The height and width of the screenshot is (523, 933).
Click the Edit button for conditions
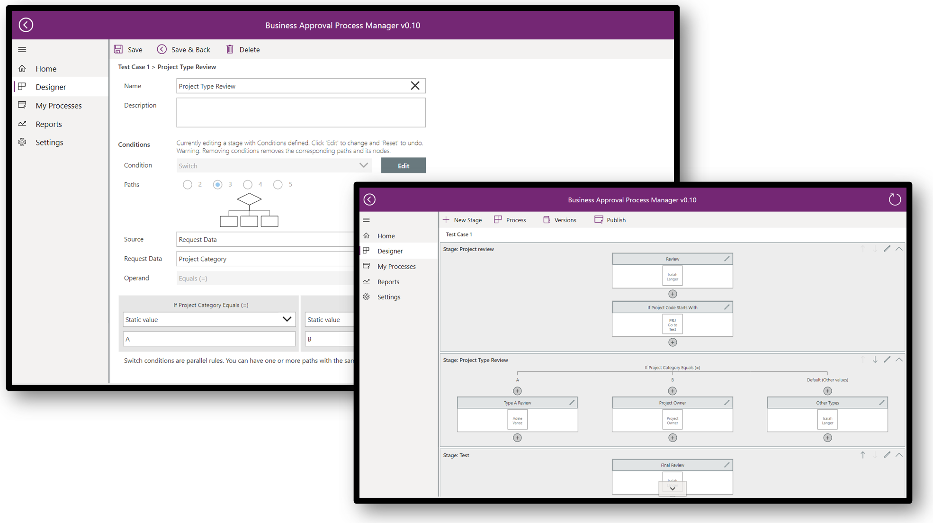403,165
